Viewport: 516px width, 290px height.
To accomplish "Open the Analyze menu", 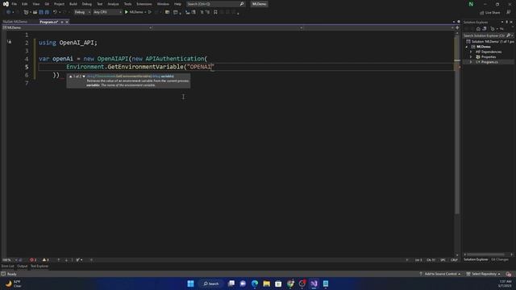I will 113,4.
